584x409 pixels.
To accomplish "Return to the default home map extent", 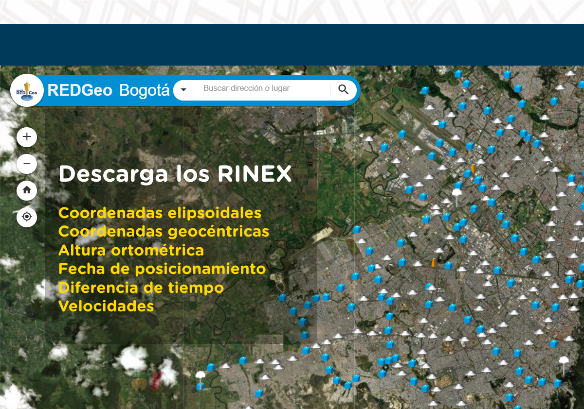I will 27,190.
